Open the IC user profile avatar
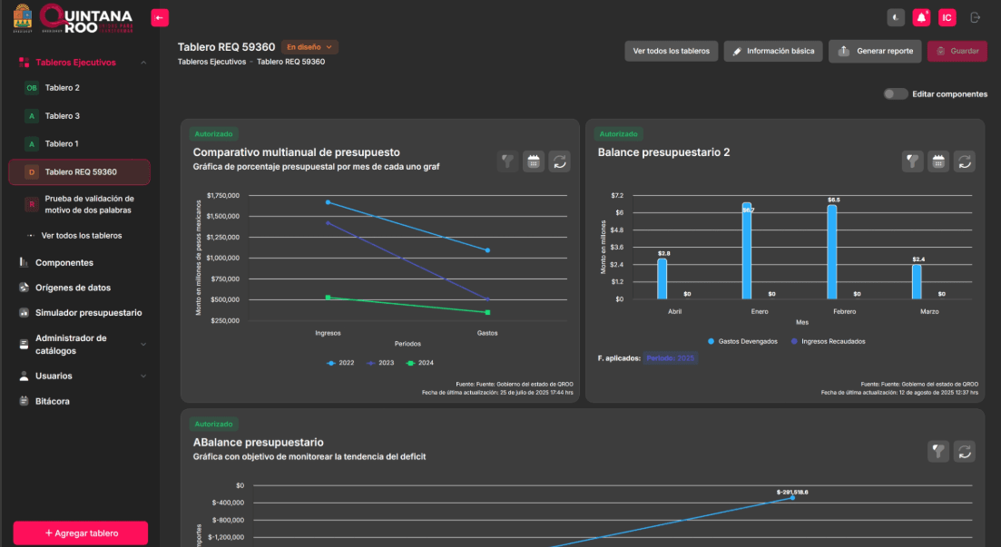This screenshot has width=1001, height=547. coord(947,17)
